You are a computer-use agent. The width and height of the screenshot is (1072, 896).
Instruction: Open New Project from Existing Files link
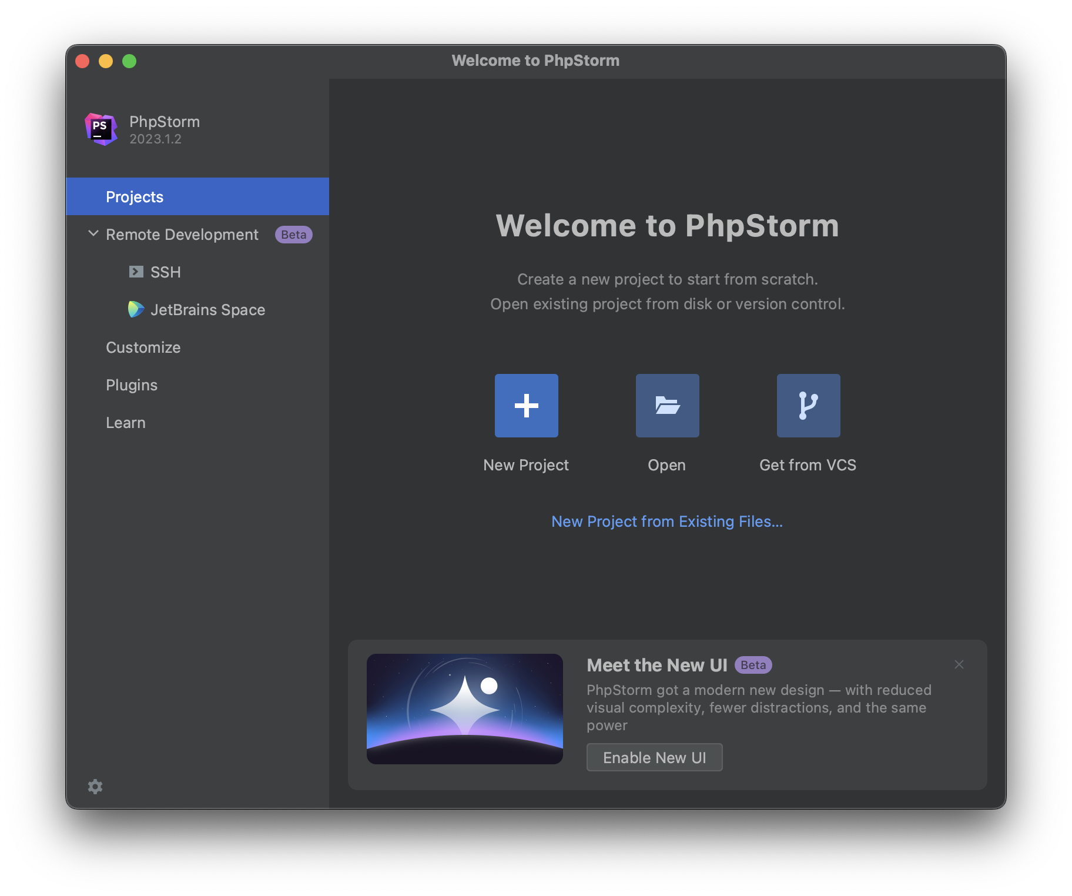(x=666, y=521)
